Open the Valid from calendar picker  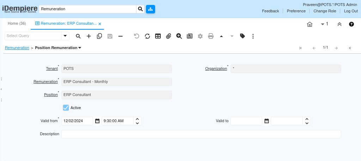(x=97, y=121)
